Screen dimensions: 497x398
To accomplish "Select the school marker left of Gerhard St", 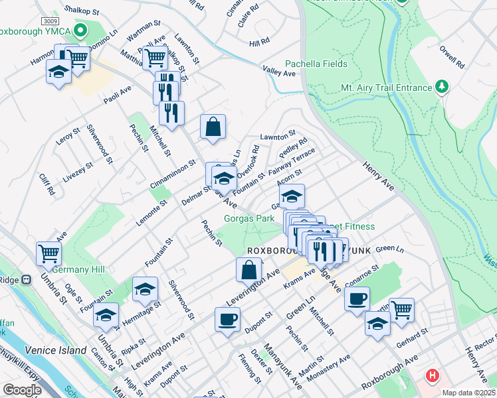I will pyautogui.click(x=377, y=324).
